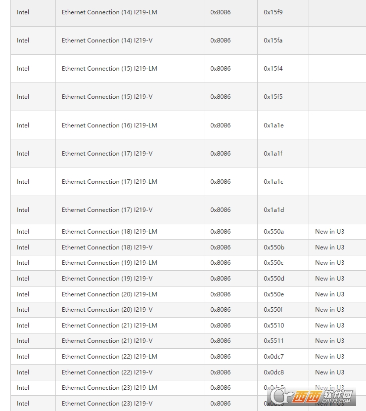Click the 0x15fa device ID cell
The height and width of the screenshot is (411, 366).
[x=273, y=41]
